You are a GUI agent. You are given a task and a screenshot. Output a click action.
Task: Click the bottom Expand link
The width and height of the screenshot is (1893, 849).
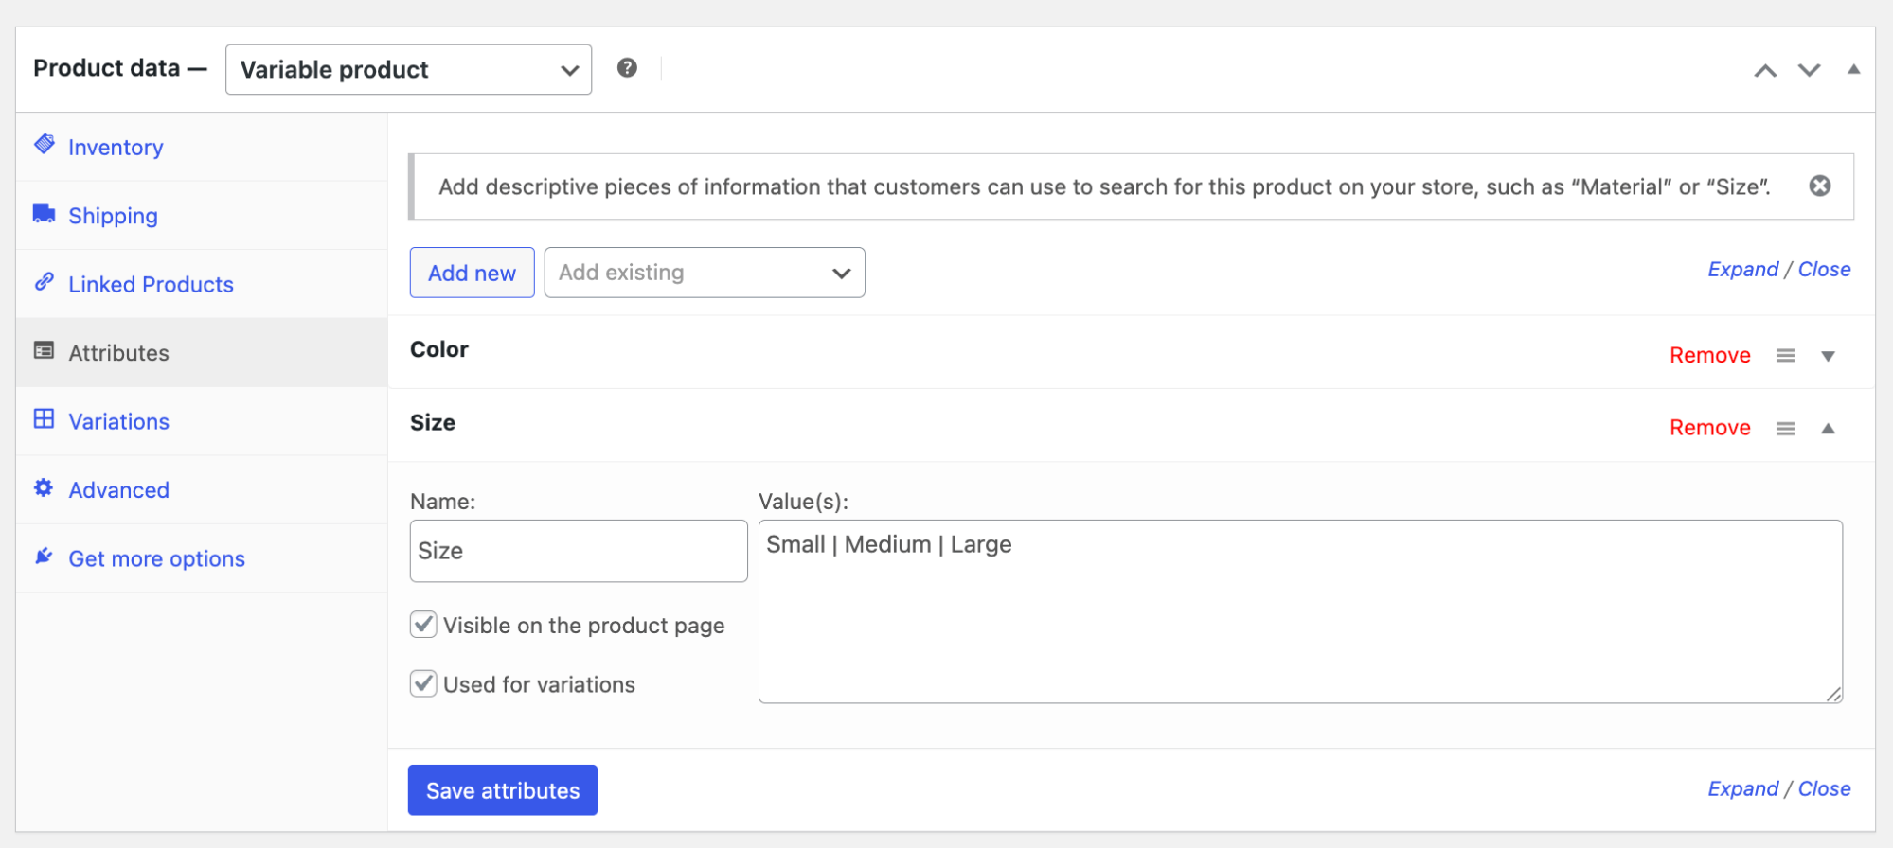click(x=1743, y=789)
